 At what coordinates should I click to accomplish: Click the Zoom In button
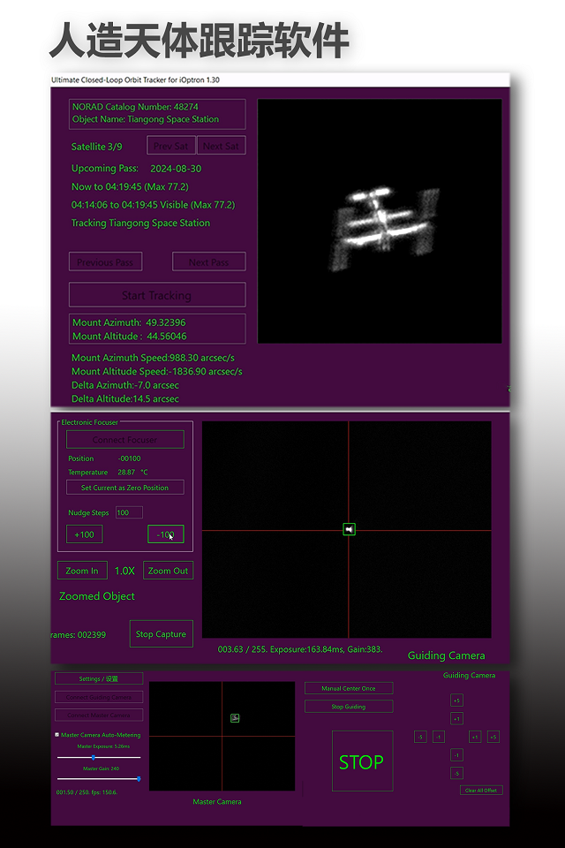[x=82, y=571]
